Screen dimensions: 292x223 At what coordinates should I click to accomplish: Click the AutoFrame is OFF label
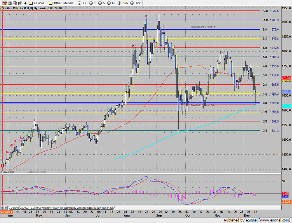[x=37, y=172]
